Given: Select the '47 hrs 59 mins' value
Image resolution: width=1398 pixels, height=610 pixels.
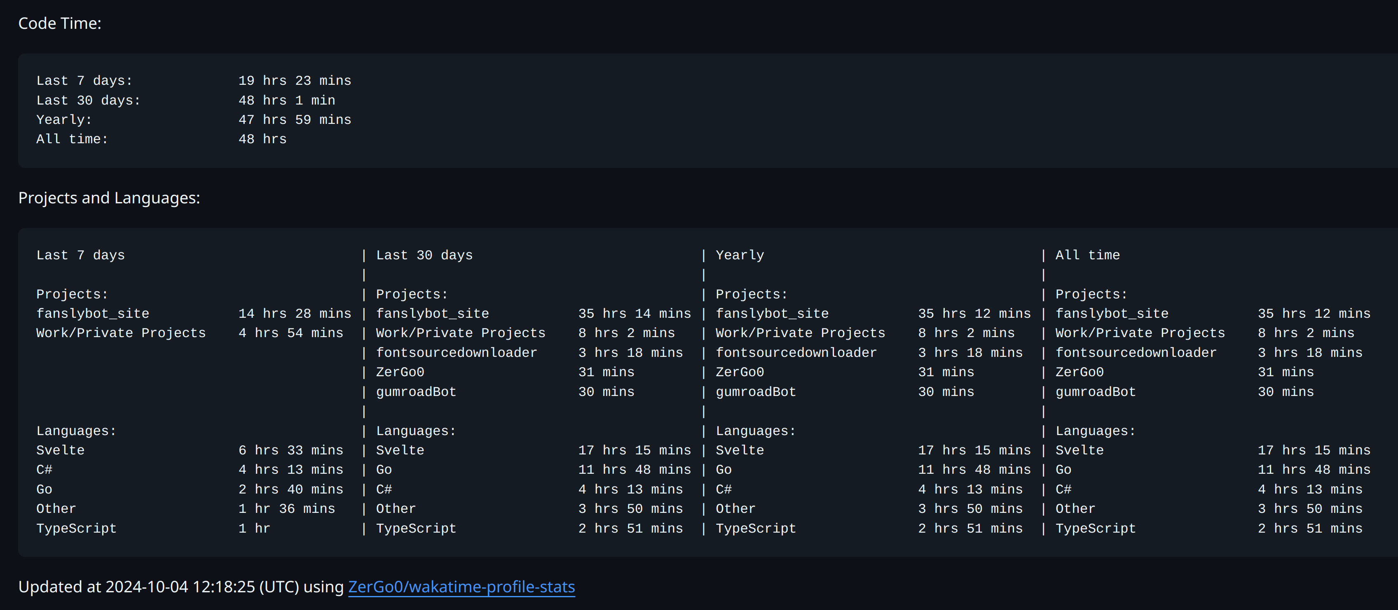Looking at the screenshot, I should click(x=295, y=120).
